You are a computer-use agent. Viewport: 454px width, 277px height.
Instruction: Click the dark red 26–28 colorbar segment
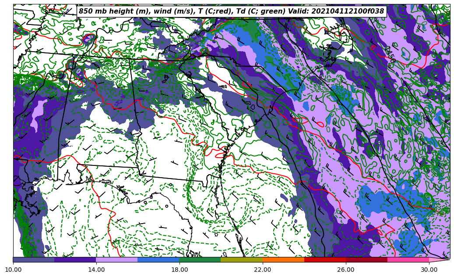366,259
